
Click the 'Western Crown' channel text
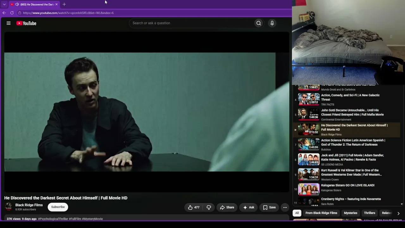(330, 180)
